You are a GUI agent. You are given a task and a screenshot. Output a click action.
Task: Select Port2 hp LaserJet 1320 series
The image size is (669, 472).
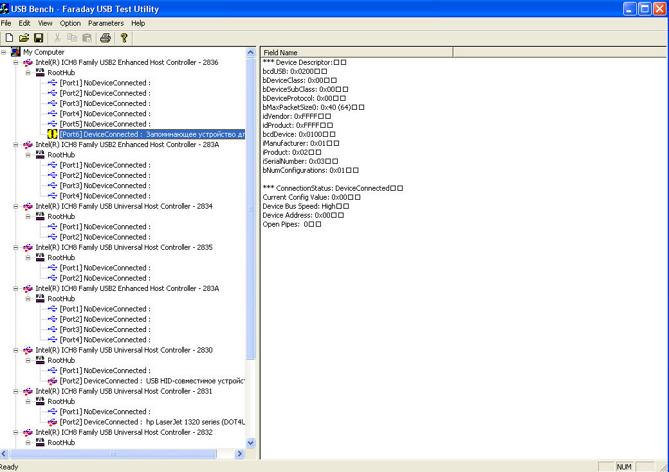point(152,422)
